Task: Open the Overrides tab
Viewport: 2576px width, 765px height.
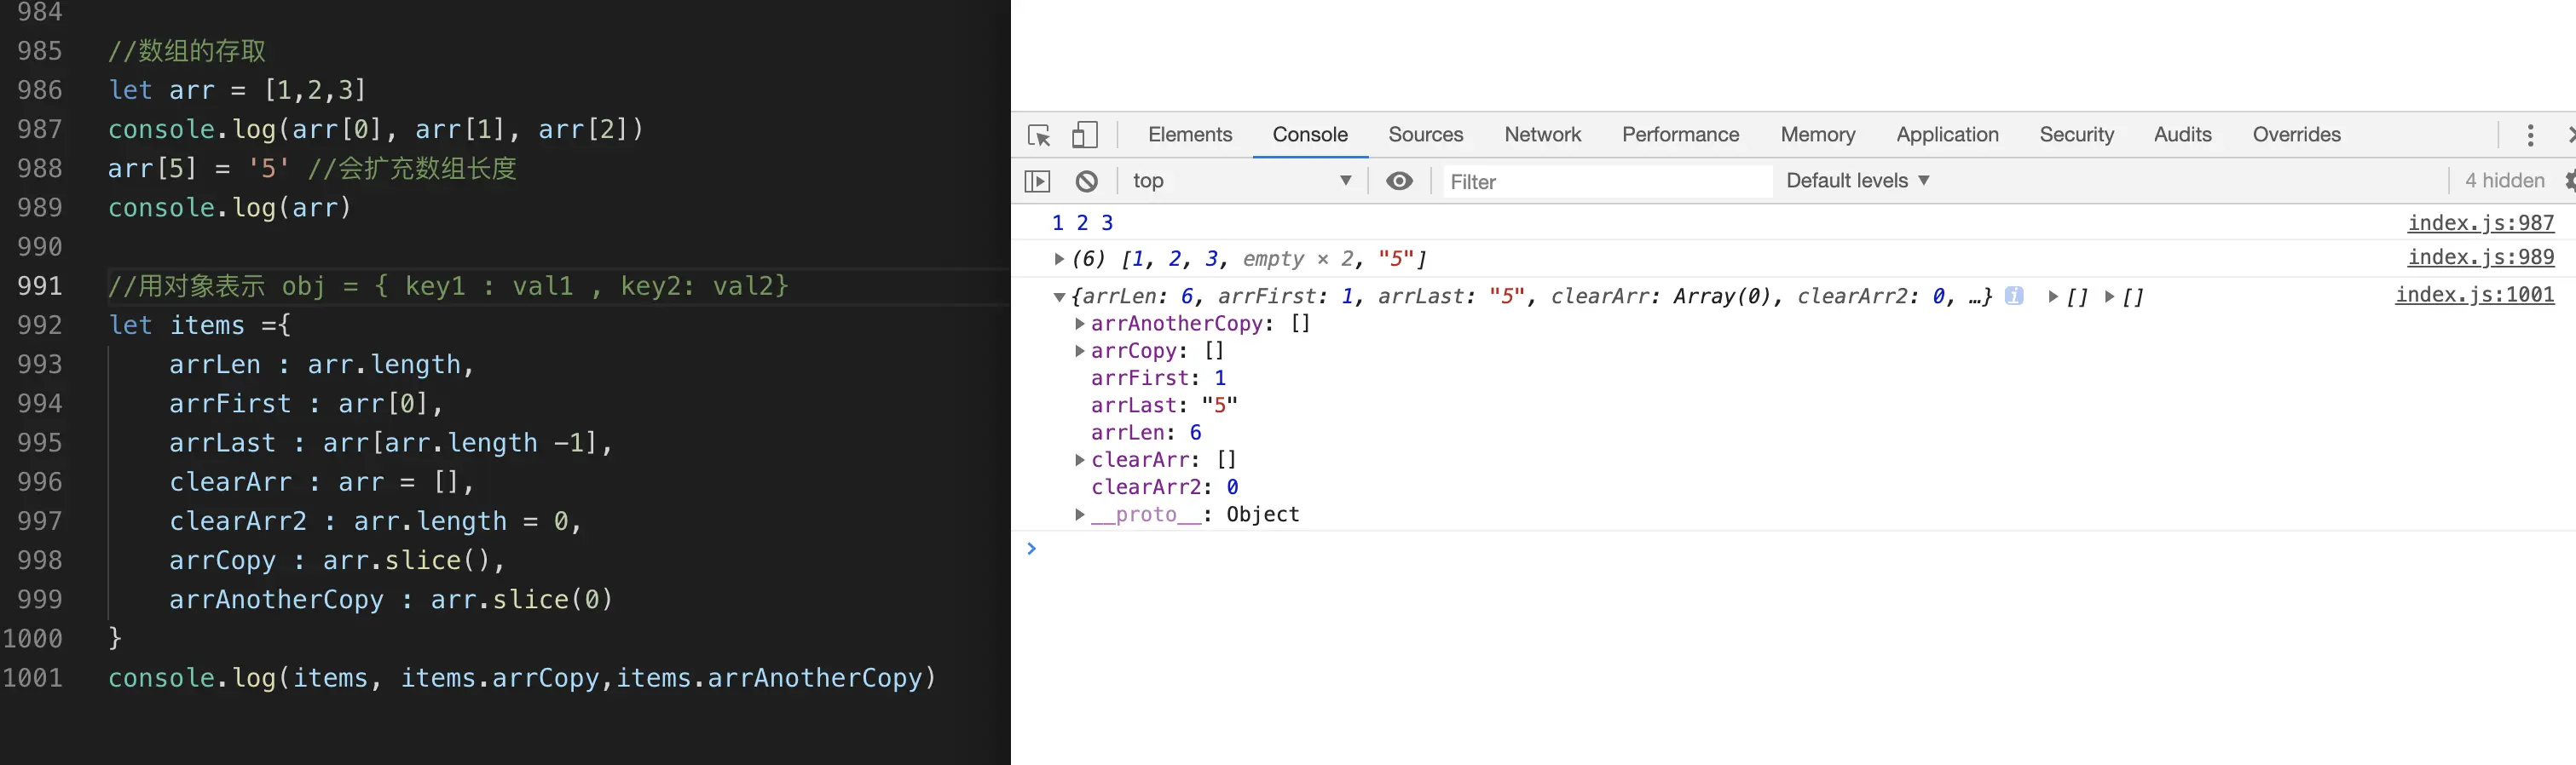Action: 2297,134
